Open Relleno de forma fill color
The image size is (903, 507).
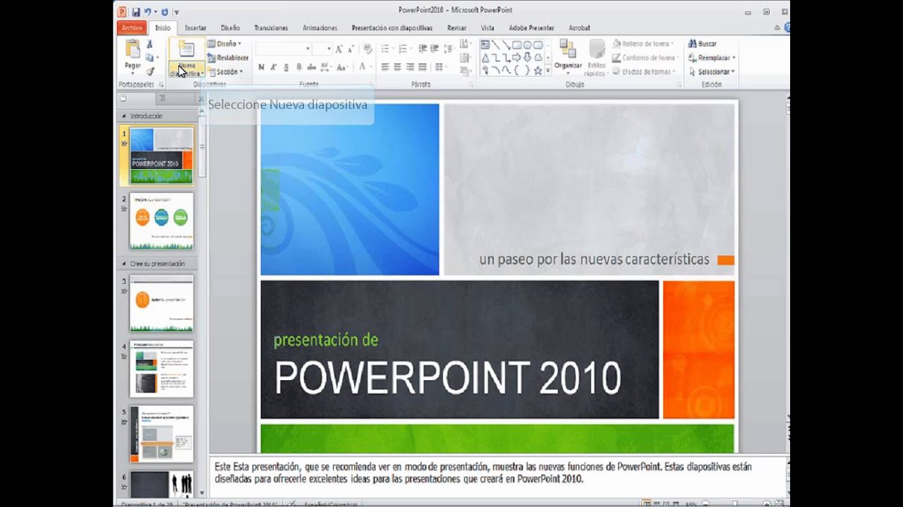[x=644, y=44]
